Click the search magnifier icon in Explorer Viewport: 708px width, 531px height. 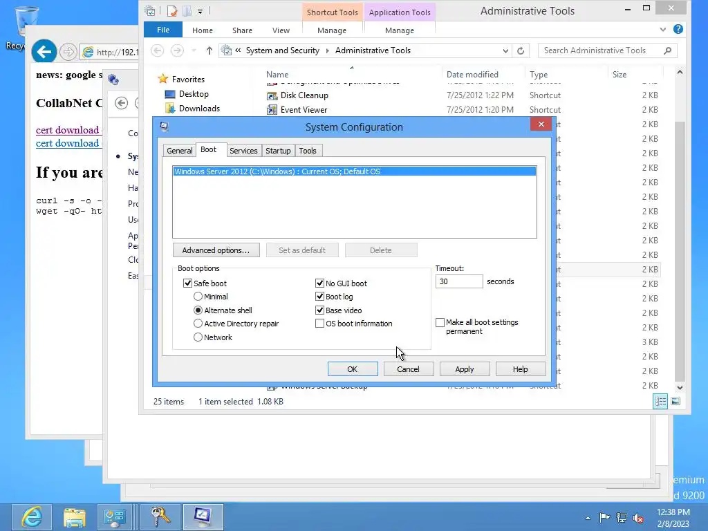tap(668, 50)
